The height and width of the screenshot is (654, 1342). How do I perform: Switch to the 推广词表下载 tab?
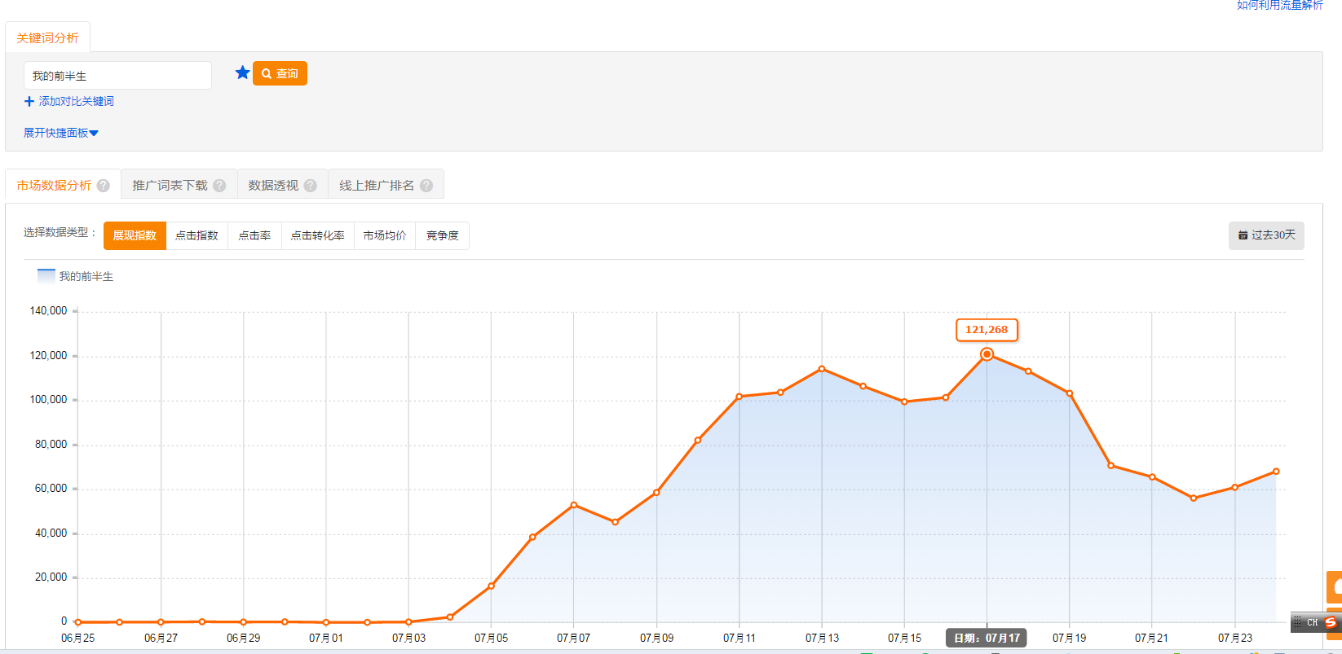(170, 186)
